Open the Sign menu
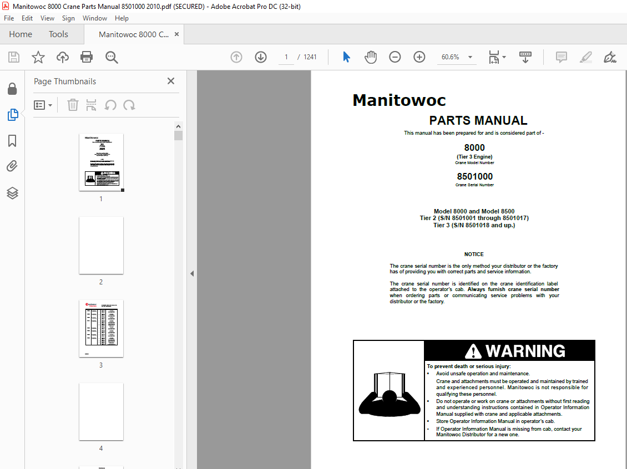The height and width of the screenshot is (469, 627). (x=68, y=18)
